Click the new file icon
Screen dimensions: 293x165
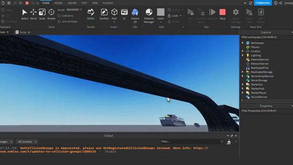3,3
